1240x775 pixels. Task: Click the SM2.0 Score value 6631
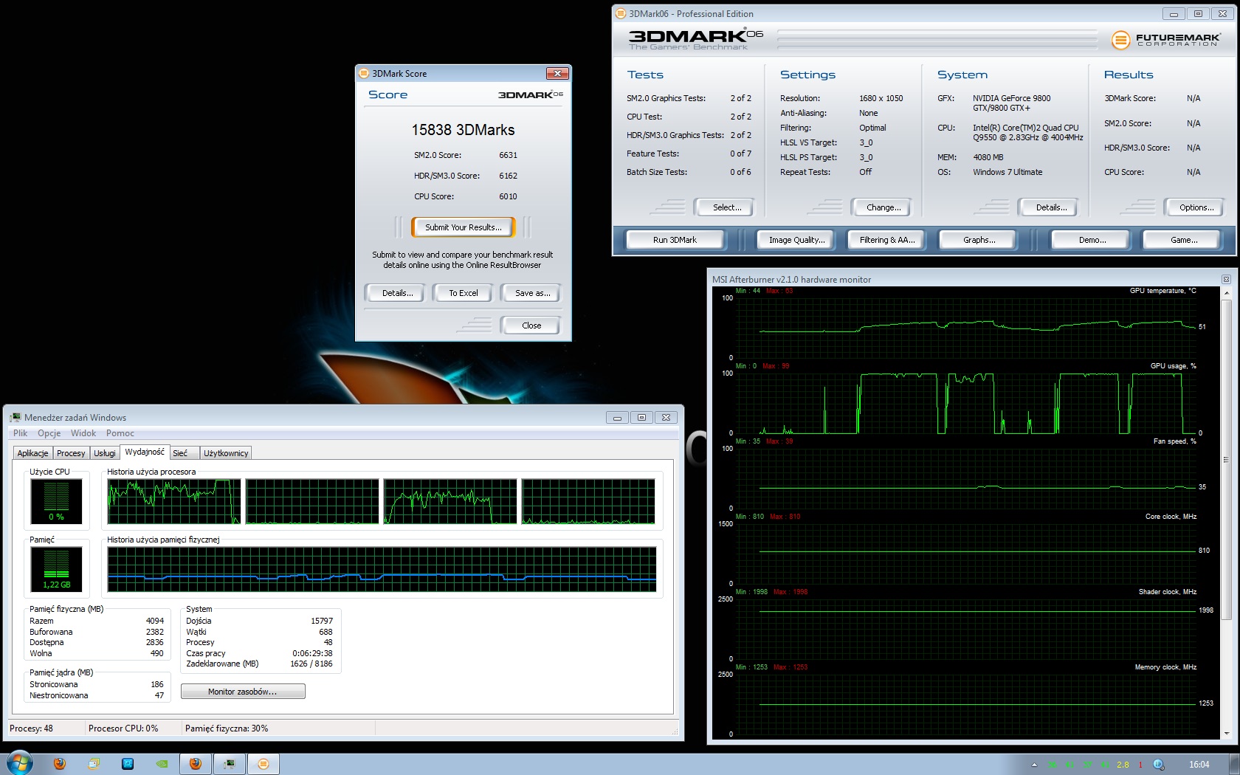click(508, 155)
